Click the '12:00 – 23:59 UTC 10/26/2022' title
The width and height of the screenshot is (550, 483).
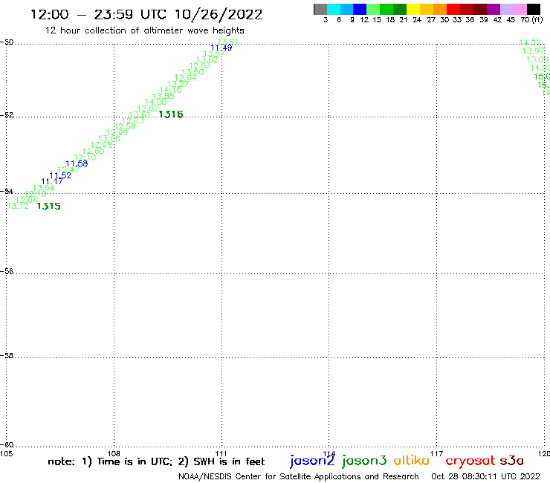point(146,14)
